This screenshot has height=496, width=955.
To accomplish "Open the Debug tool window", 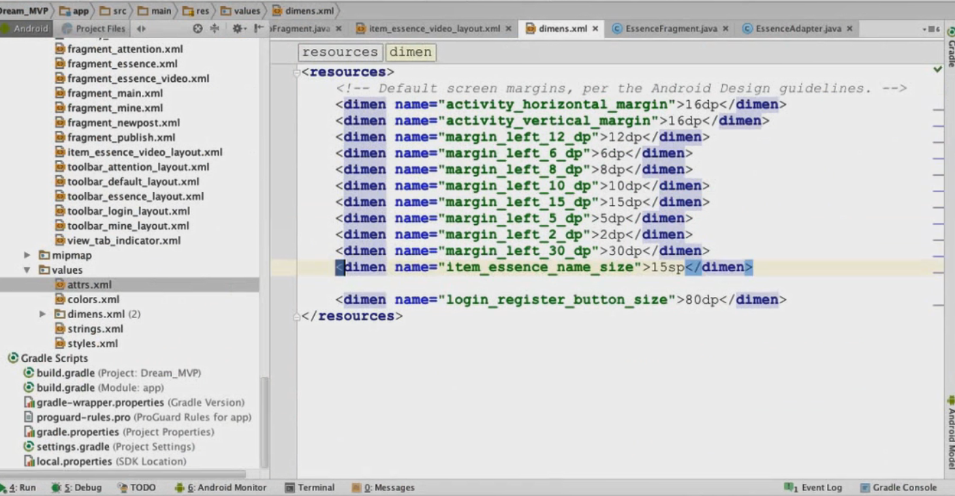I will 76,488.
